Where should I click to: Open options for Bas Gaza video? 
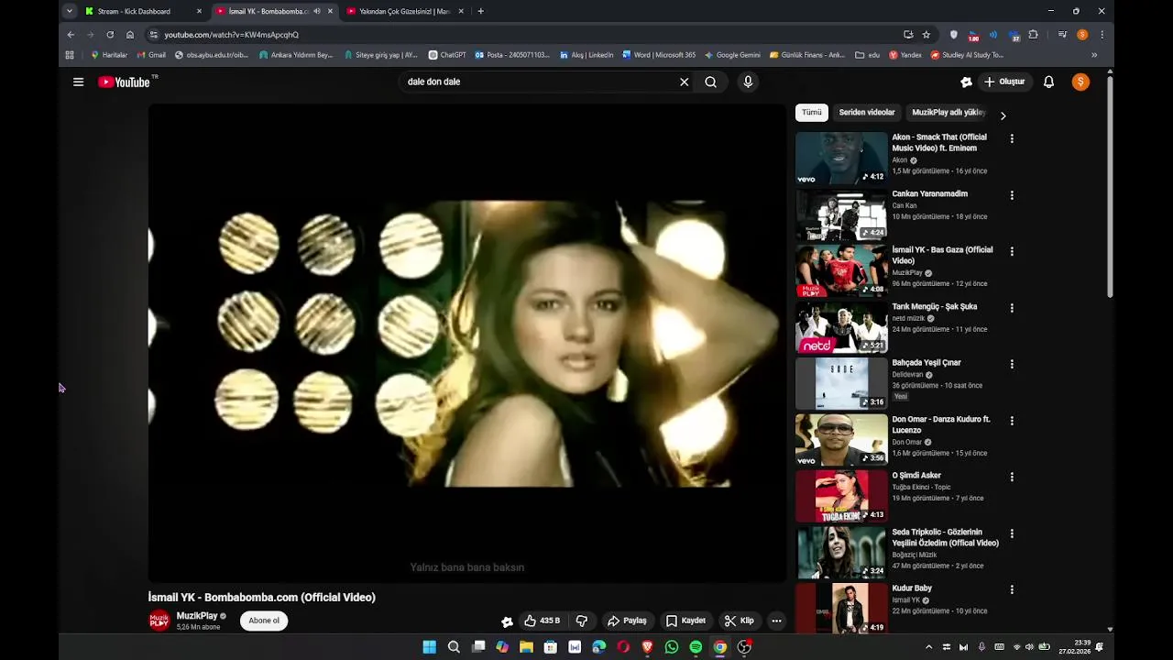point(1012,251)
